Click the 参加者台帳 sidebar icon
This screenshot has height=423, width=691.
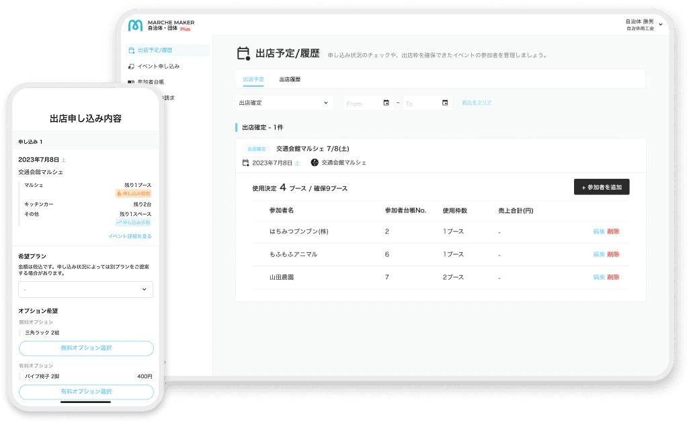[131, 82]
